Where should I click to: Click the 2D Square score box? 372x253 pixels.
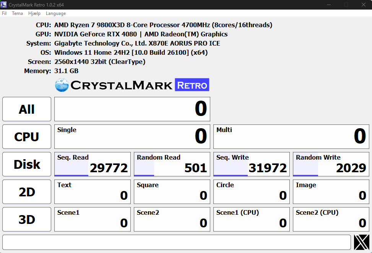point(172,192)
